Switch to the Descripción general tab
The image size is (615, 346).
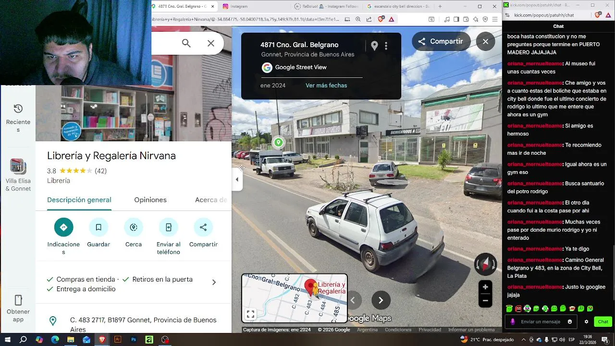[x=79, y=200]
